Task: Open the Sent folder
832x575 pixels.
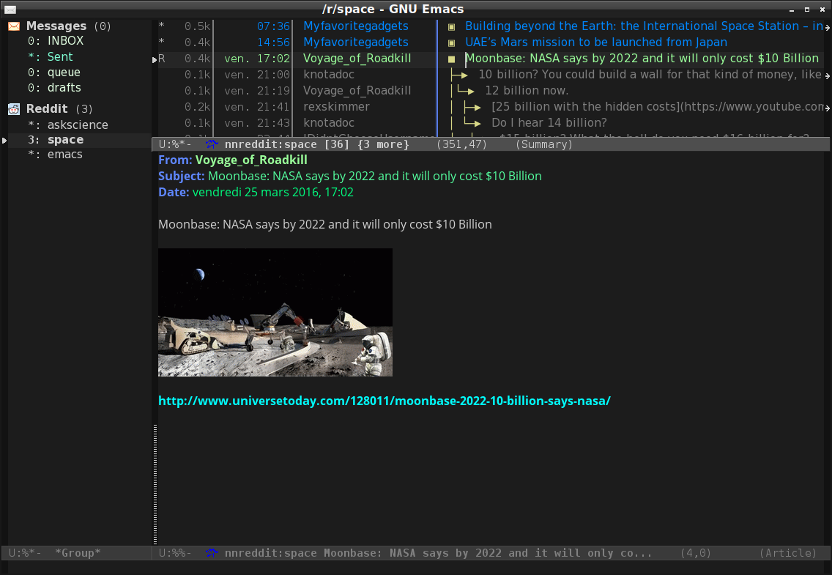Action: 60,56
